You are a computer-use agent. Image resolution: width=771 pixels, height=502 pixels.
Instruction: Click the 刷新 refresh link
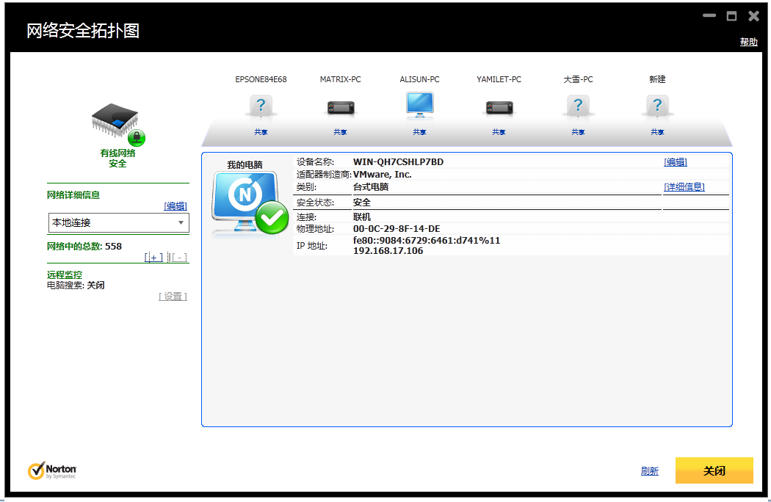tap(650, 471)
